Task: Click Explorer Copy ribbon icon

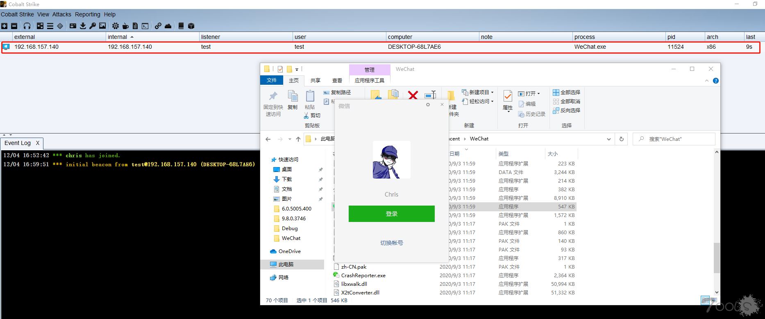Action: point(293,97)
